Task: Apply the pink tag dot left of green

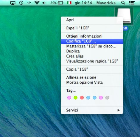Action: click(x=69, y=98)
